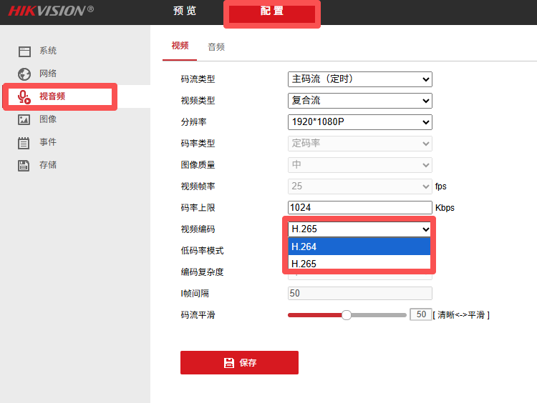The image size is (537, 403).
Task: Click the Network globe icon
Action: pos(24,74)
